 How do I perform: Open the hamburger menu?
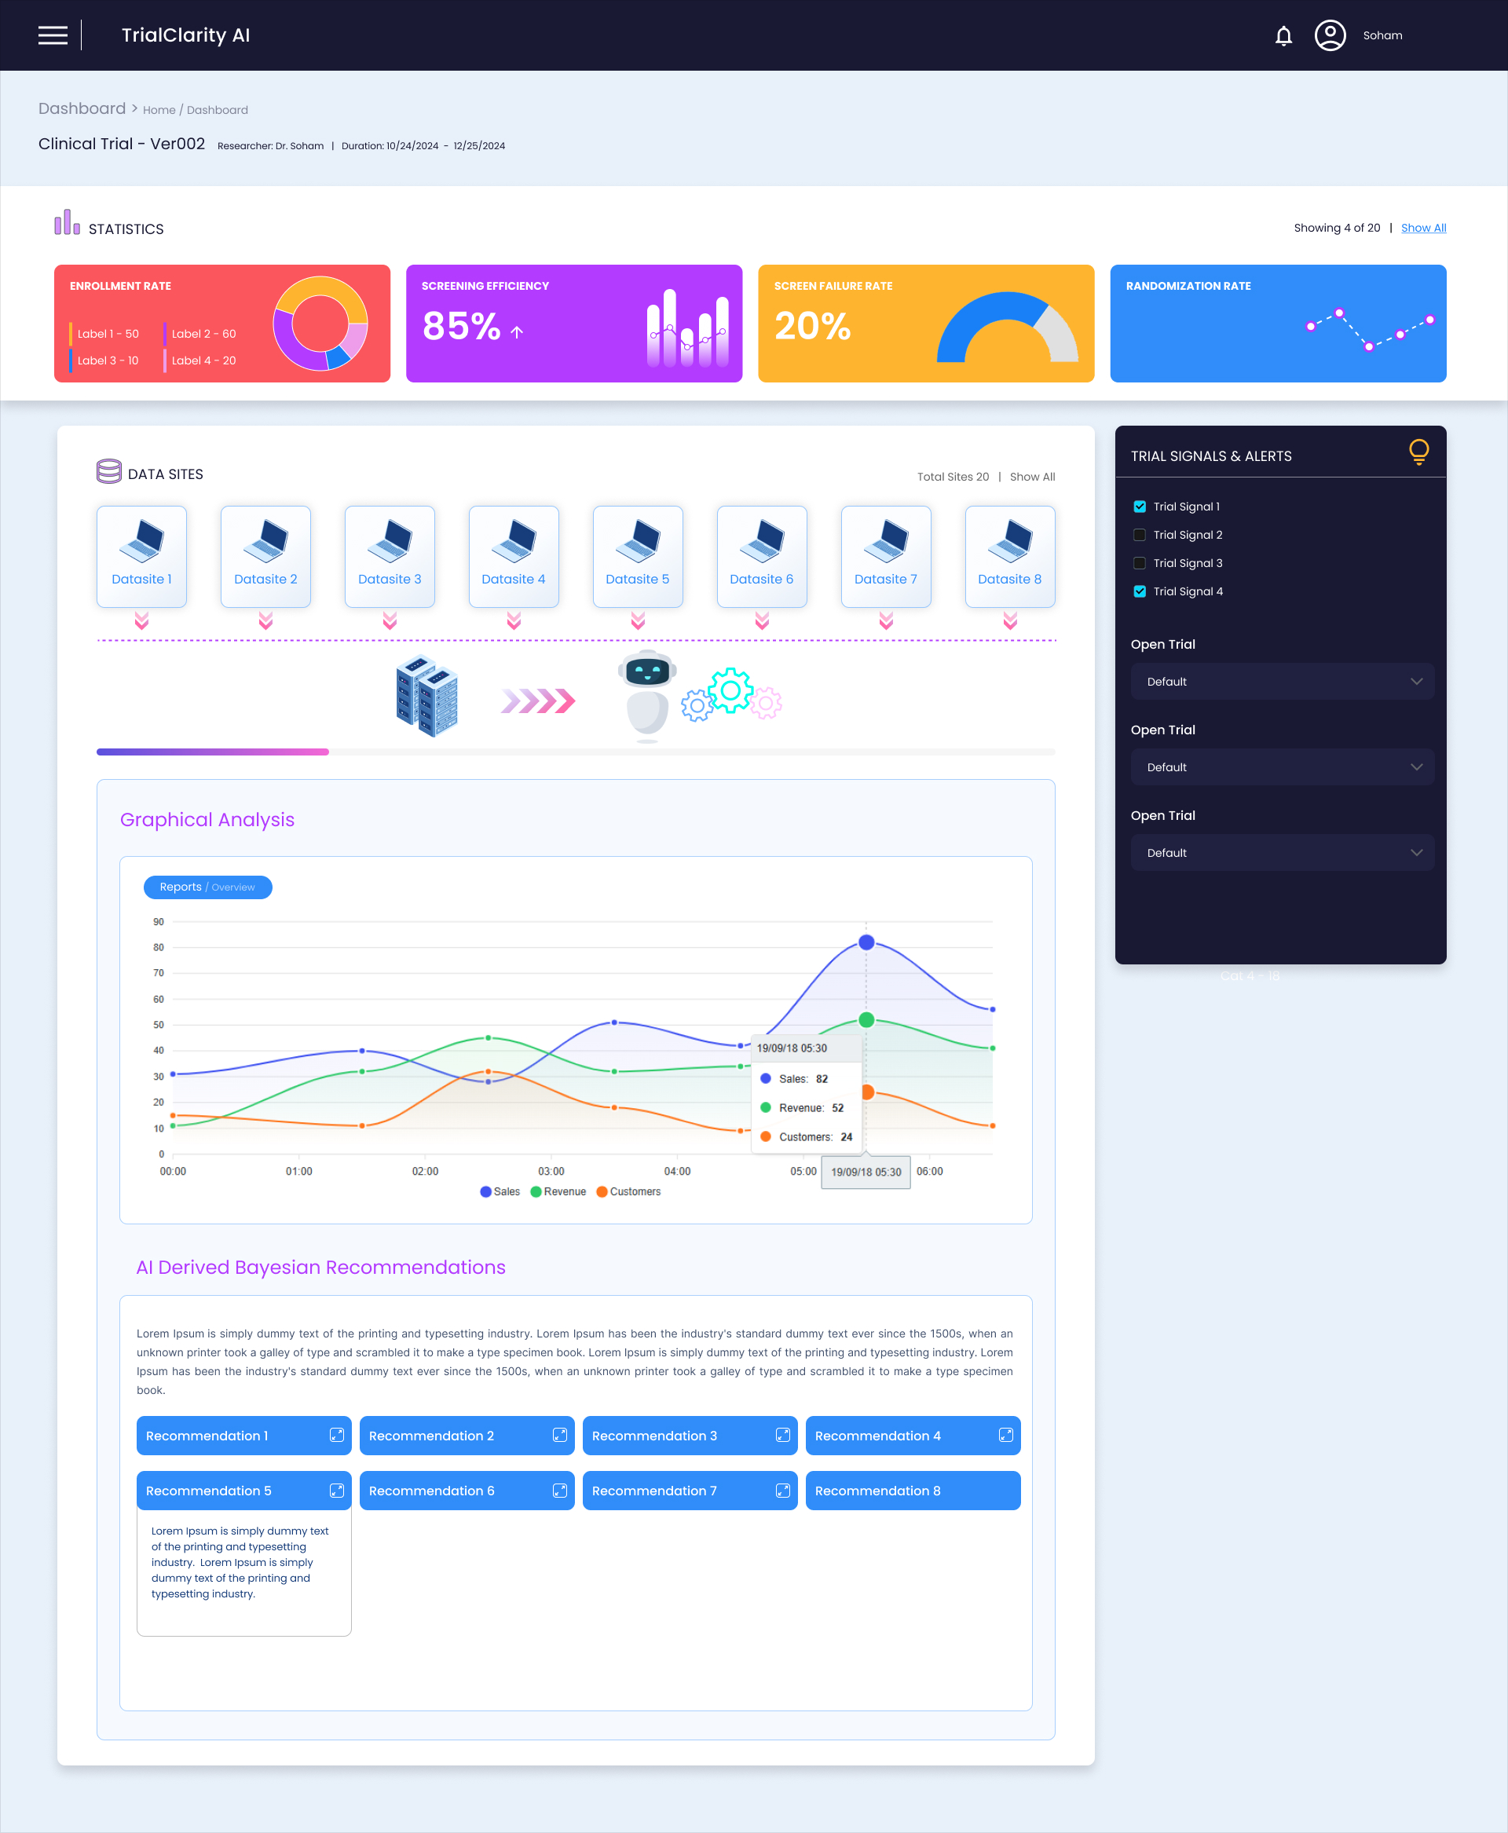coord(53,35)
